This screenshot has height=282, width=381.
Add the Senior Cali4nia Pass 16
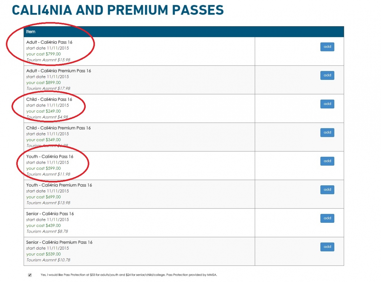pyautogui.click(x=327, y=218)
